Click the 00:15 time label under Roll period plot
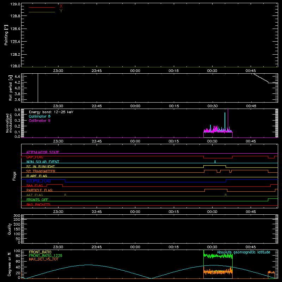282x282 pixels. 174,106
